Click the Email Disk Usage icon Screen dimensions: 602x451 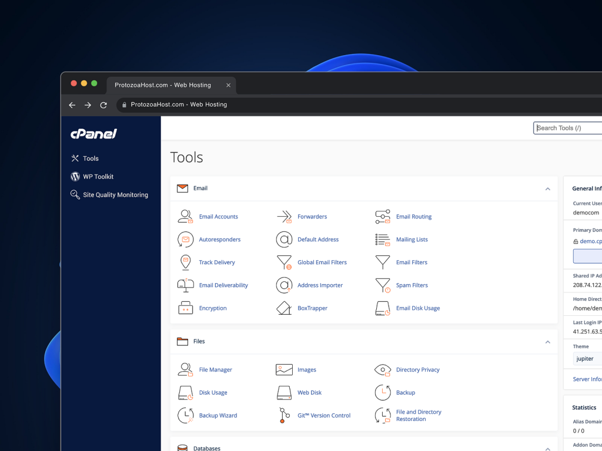tap(383, 308)
